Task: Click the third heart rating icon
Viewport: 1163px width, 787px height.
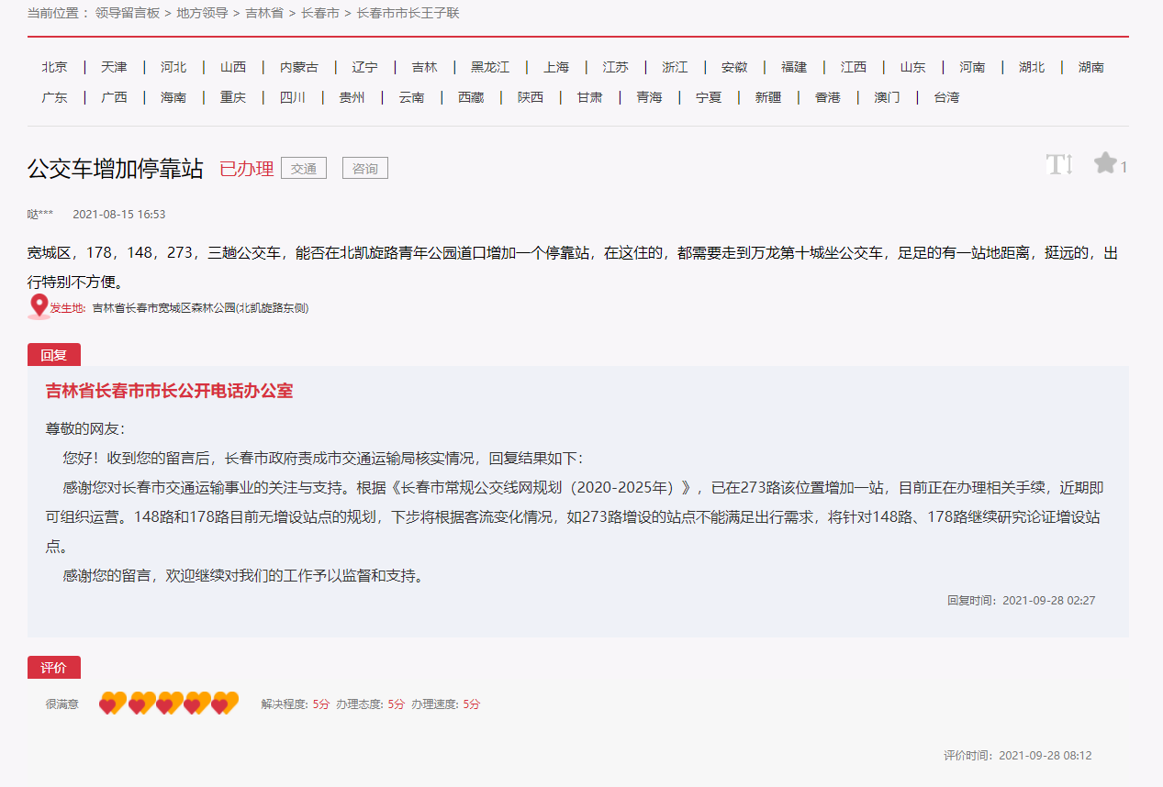Action: click(x=168, y=704)
